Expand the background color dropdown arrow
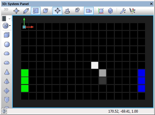This screenshot has height=115, width=155. coord(9,19)
